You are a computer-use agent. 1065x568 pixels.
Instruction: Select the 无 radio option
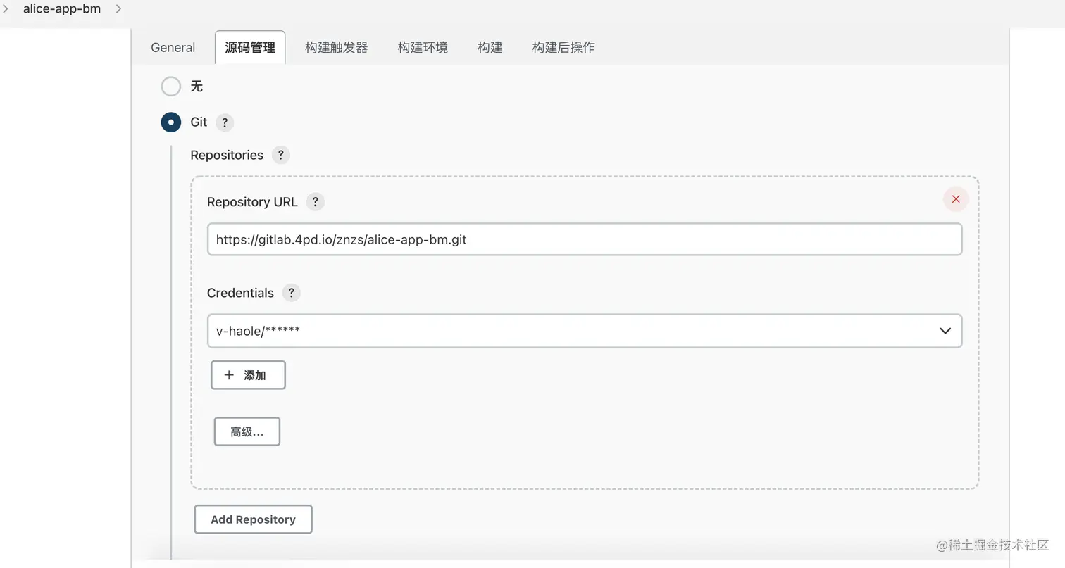tap(171, 87)
